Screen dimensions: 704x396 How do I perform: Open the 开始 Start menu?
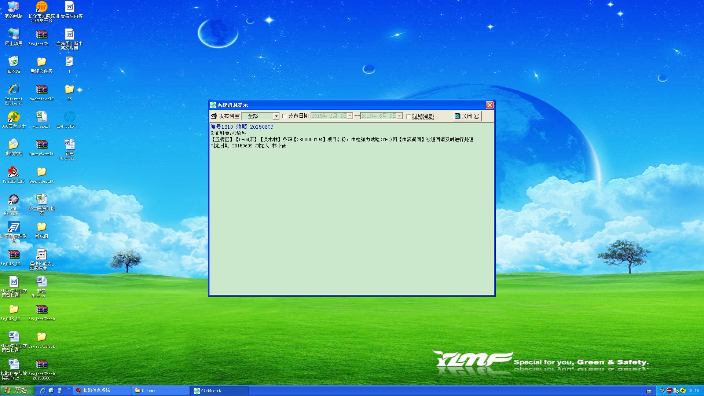(x=17, y=390)
